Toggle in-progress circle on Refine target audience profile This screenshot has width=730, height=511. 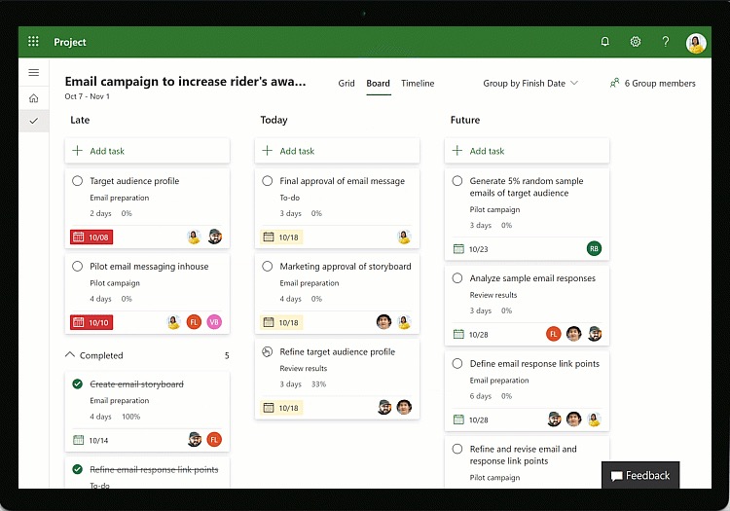pyautogui.click(x=268, y=351)
